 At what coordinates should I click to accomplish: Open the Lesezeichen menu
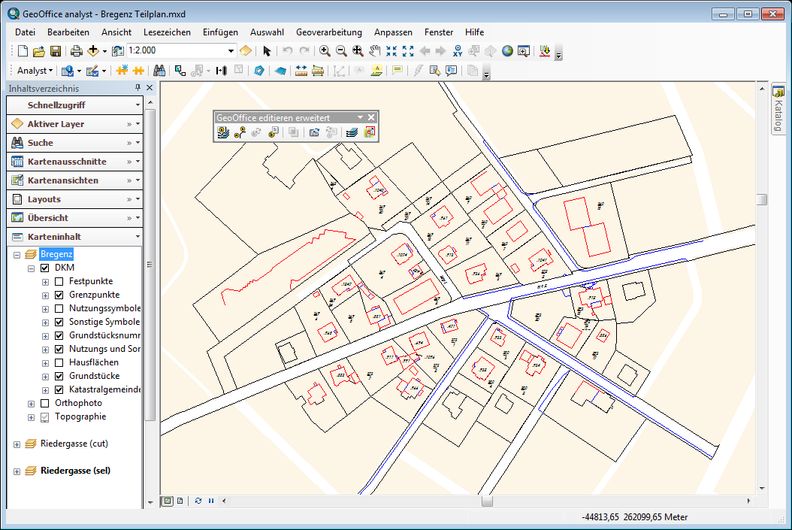167,32
